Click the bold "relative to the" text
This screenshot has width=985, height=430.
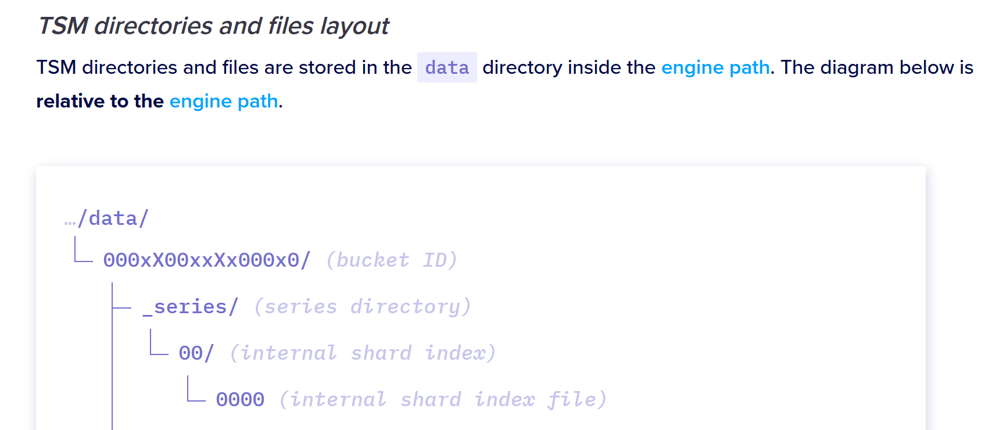(100, 102)
